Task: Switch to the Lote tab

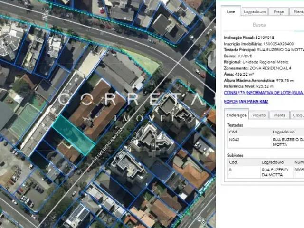Action: 231,12
